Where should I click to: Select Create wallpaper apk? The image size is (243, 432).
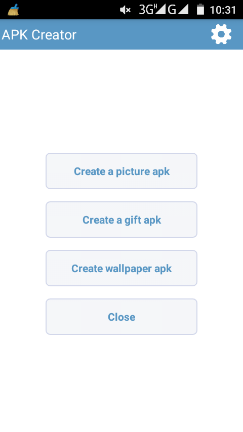(x=121, y=268)
